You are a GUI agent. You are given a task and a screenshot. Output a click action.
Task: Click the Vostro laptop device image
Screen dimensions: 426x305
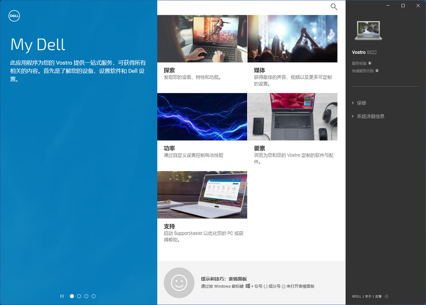tap(367, 31)
